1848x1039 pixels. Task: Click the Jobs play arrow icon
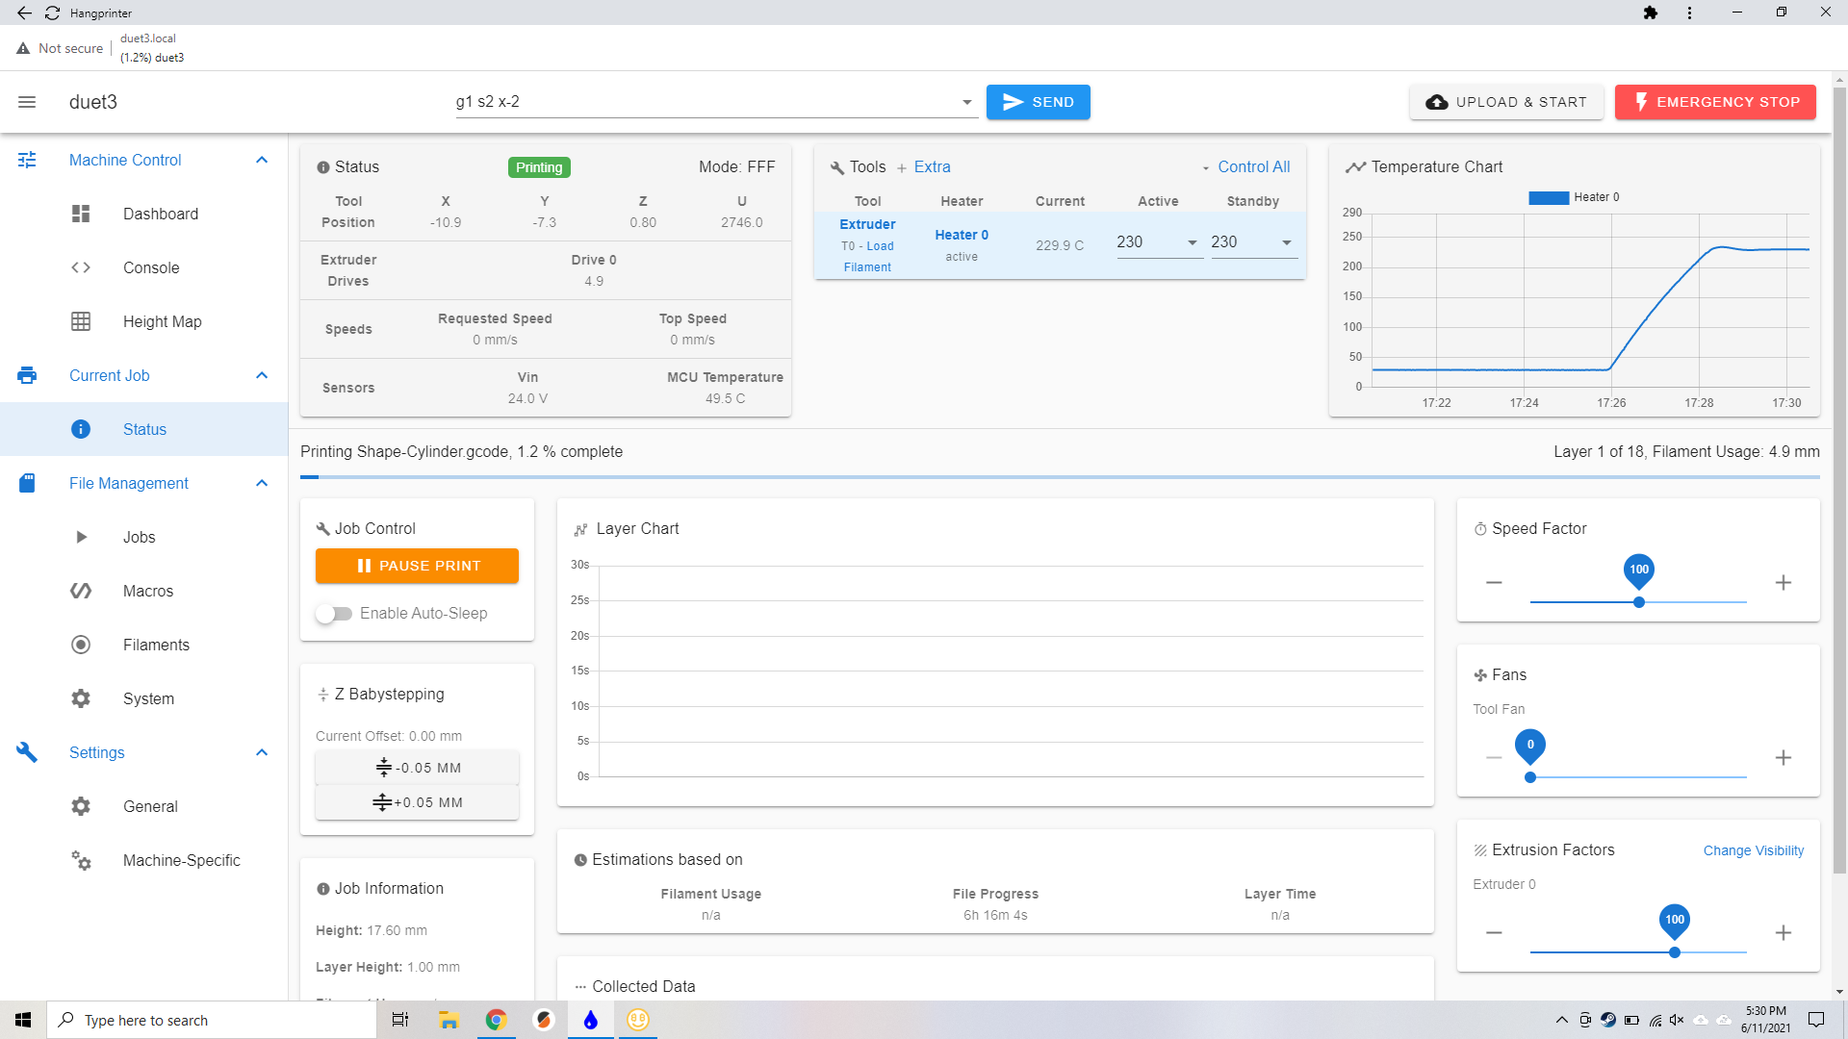81,537
